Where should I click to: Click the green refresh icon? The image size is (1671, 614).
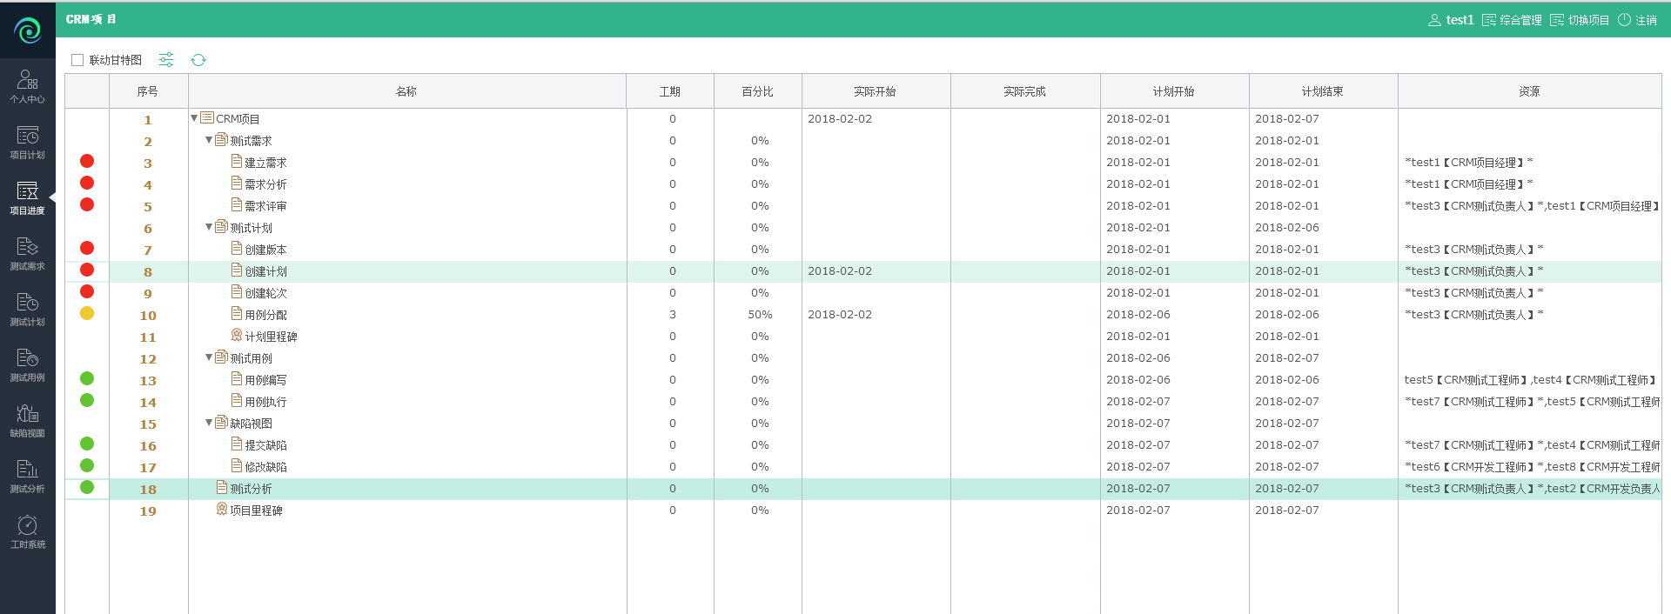pyautogui.click(x=198, y=60)
